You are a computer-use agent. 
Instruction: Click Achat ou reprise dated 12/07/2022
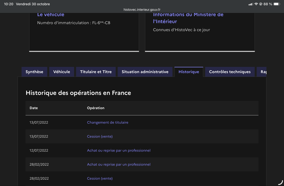(x=119, y=150)
